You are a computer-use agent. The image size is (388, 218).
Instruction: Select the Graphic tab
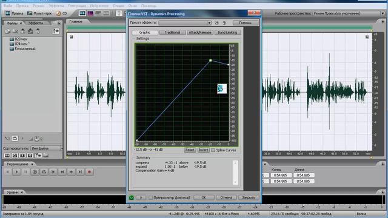145,32
